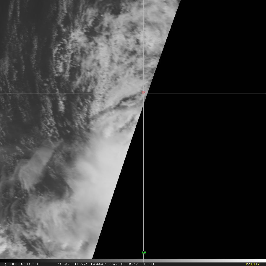This screenshot has height=266, width=266.
Task: Click the green longitude label 65
Action: pyautogui.click(x=144, y=253)
